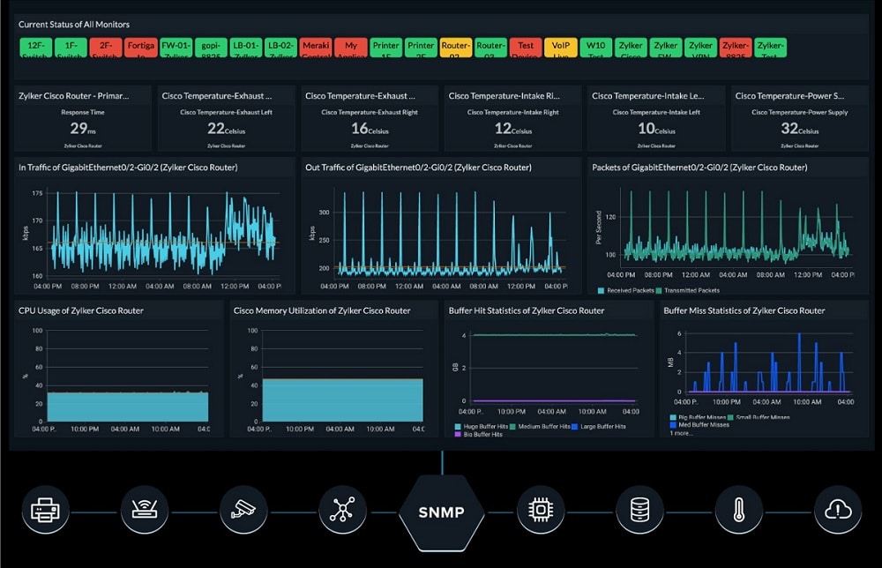Open the yellow Router- monitor tile
882x568 pixels.
[x=456, y=48]
